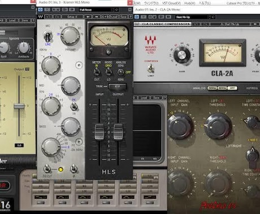Image resolution: width=260 pixels, height=214 pixels.
Task: Click the HLS VU meter display
Action: click(x=109, y=35)
